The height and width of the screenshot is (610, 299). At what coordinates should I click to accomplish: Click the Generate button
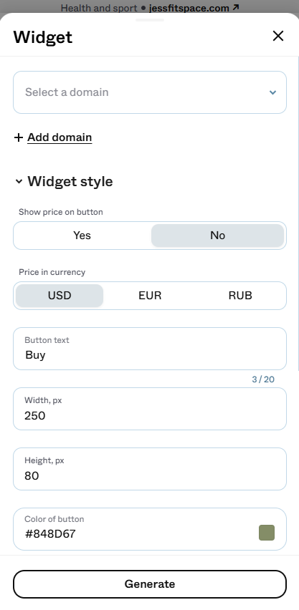pos(150,584)
